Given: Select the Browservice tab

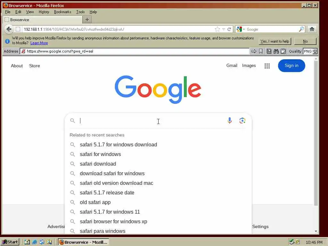Looking at the screenshot, I should [43, 20].
